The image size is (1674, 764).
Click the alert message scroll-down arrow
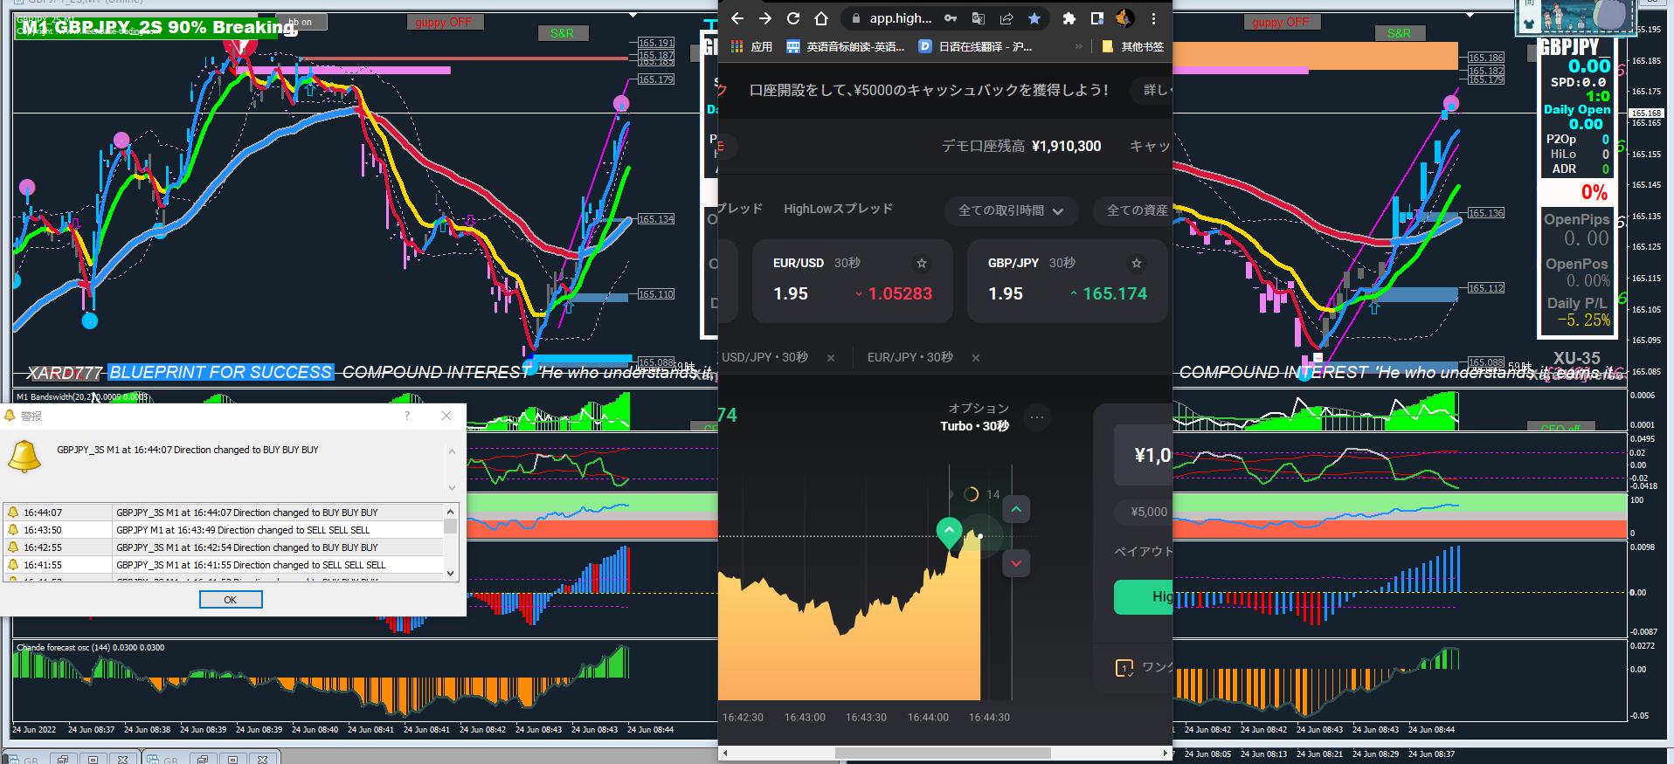click(452, 488)
